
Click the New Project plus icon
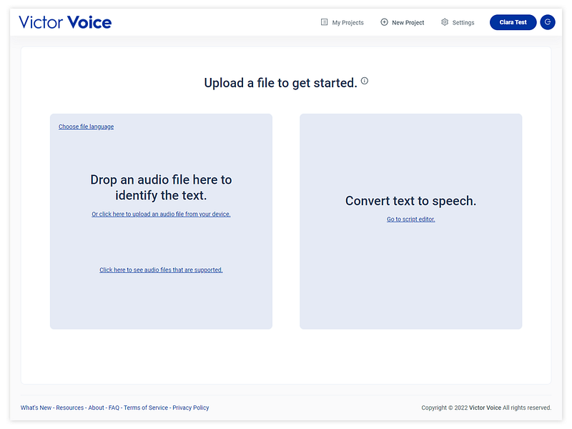coord(384,22)
